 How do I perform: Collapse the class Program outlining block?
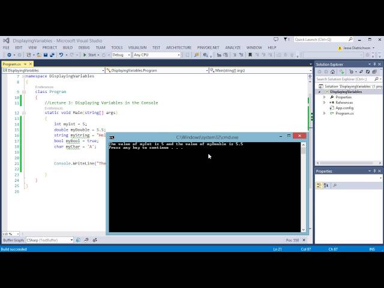pyautogui.click(x=24, y=92)
